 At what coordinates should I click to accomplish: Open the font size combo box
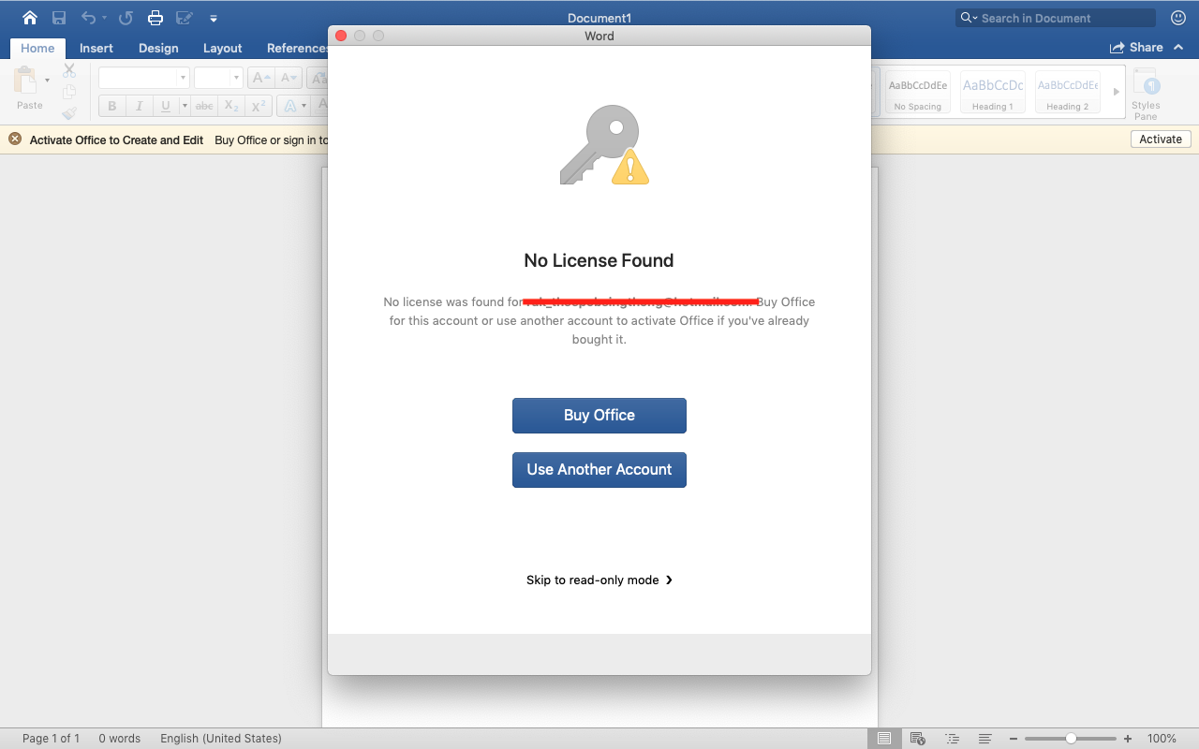[218, 78]
